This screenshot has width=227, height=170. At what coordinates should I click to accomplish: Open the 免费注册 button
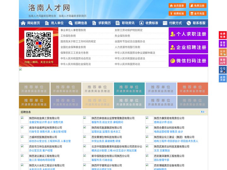click(x=198, y=6)
